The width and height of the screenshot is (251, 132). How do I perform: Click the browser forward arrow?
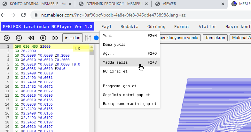pyautogui.click(x=13, y=15)
